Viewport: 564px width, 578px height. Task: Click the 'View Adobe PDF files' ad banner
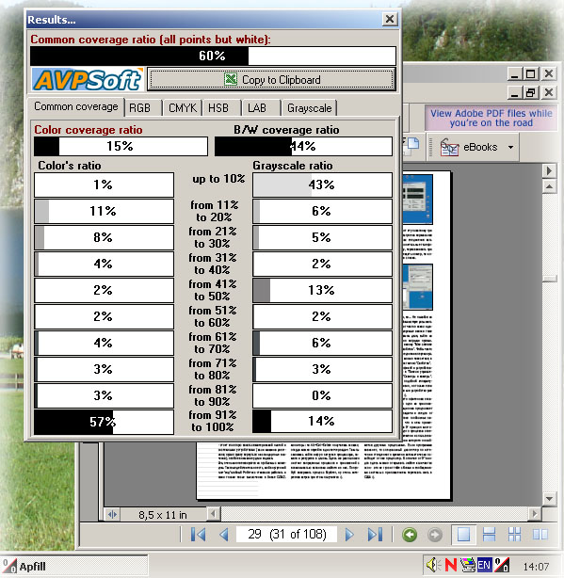[x=491, y=118]
